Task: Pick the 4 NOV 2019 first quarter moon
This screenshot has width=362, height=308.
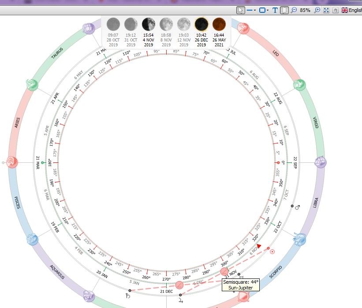Action: pos(149,32)
